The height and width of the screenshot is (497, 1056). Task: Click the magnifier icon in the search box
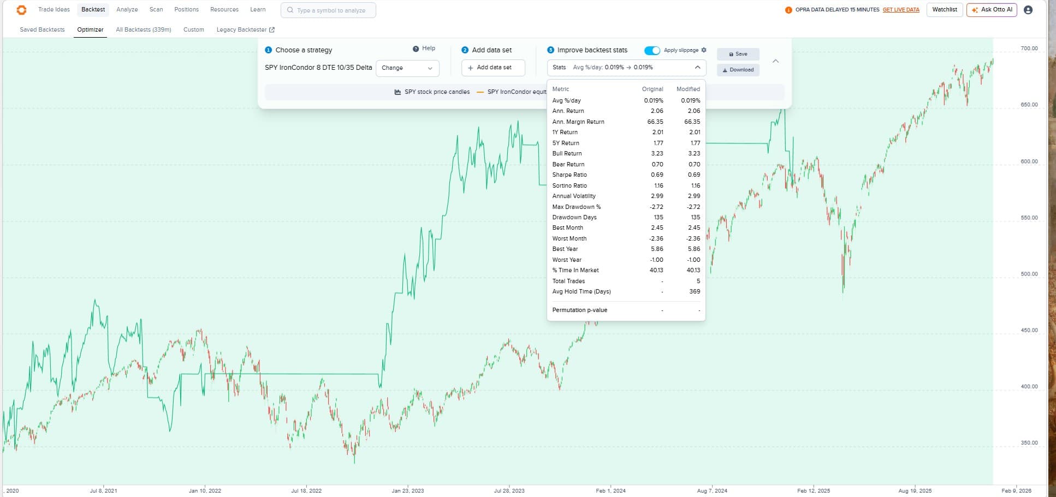tap(290, 10)
